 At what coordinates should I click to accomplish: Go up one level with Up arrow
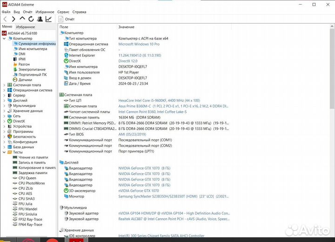coord(22,19)
